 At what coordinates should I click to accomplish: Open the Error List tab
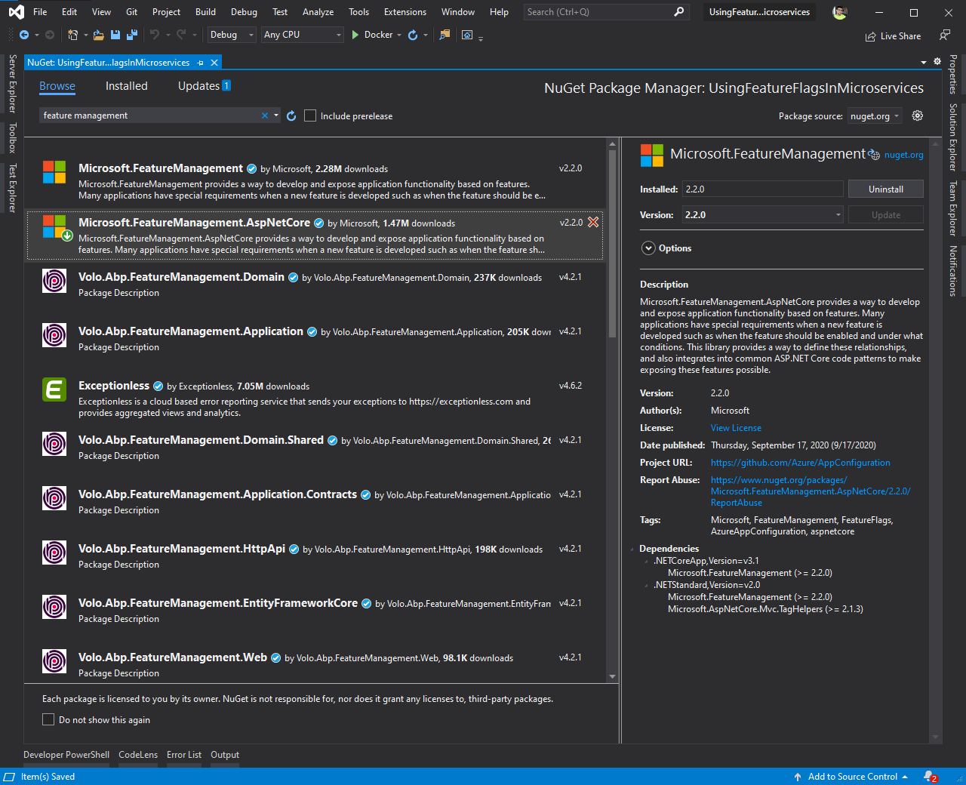(184, 755)
